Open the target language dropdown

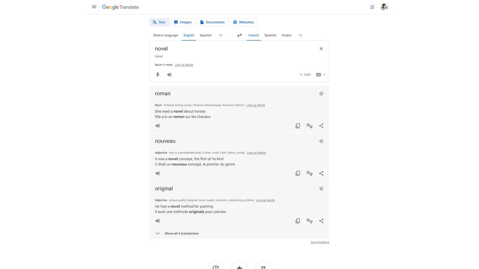pos(300,35)
